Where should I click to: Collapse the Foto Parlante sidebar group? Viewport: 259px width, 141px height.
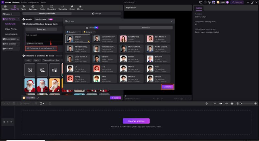18,19
